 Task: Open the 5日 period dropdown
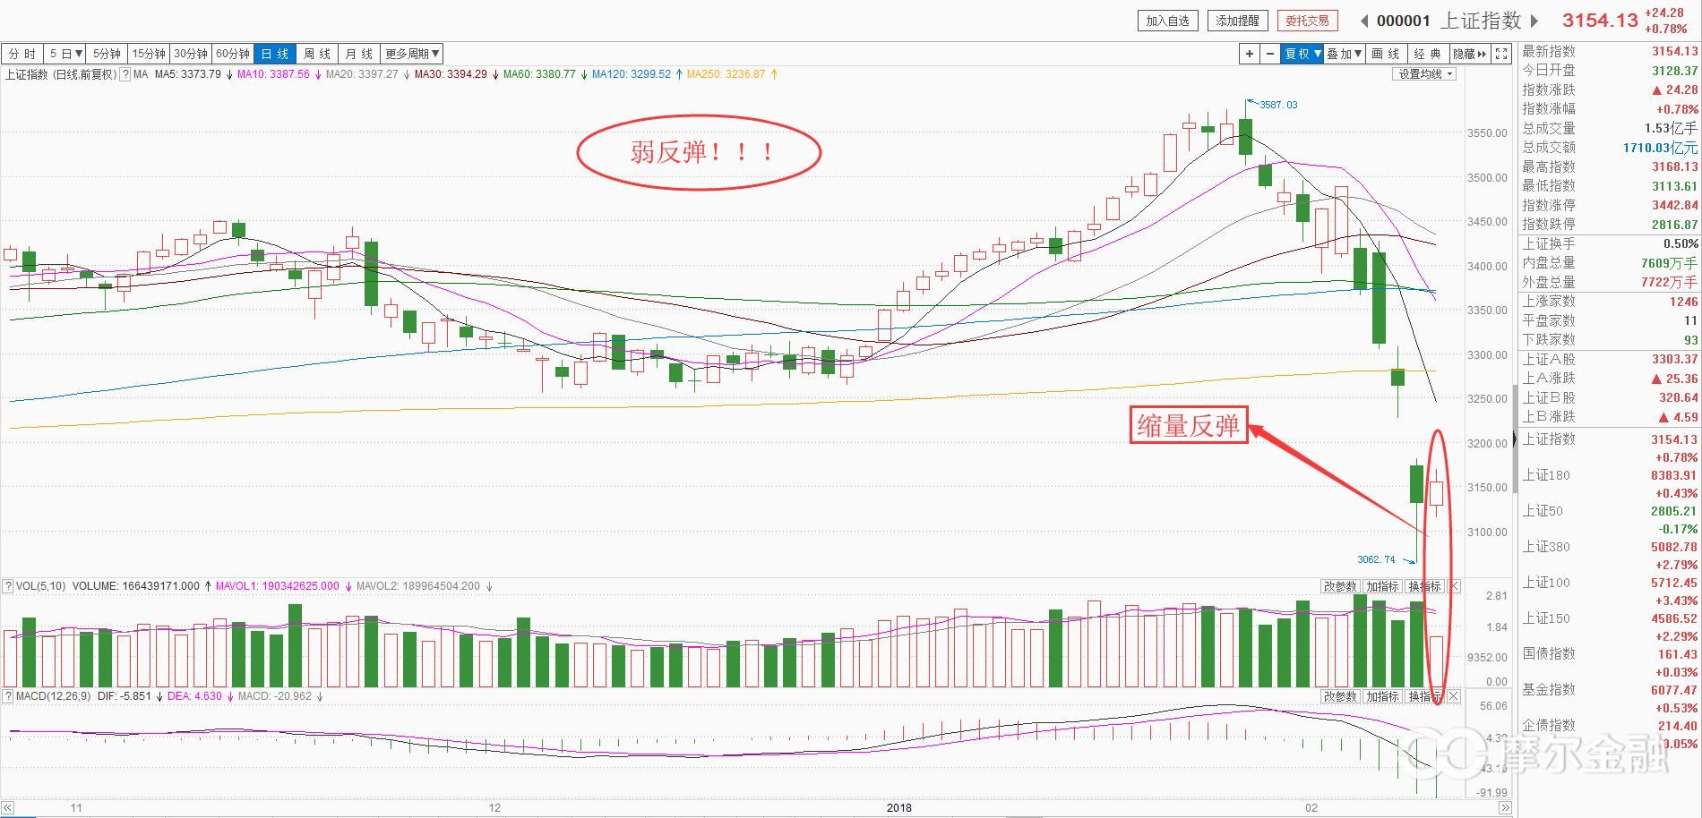point(65,54)
